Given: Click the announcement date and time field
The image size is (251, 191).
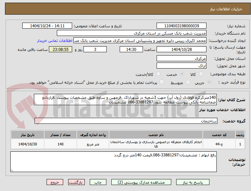Looking at the screenshot, I should point(47,26).
